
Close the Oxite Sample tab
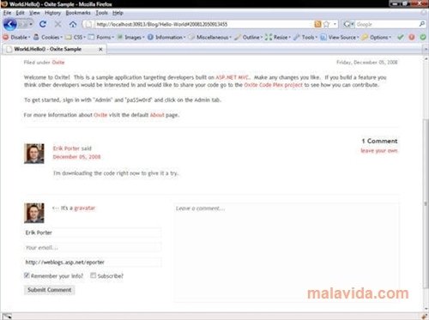click(100, 49)
